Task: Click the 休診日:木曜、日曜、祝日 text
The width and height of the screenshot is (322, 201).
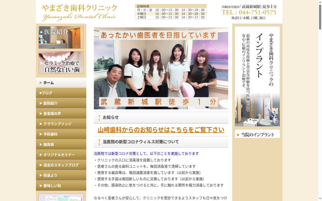Action: (x=249, y=18)
